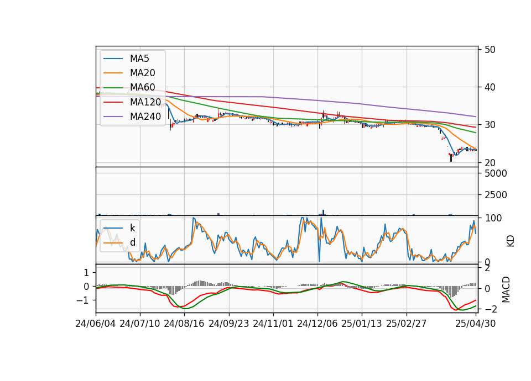
Task: Click the orange MA20 legend line
Action: pyautogui.click(x=113, y=73)
